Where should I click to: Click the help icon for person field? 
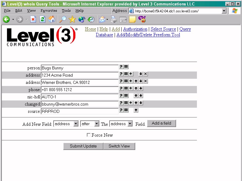coord(121,67)
